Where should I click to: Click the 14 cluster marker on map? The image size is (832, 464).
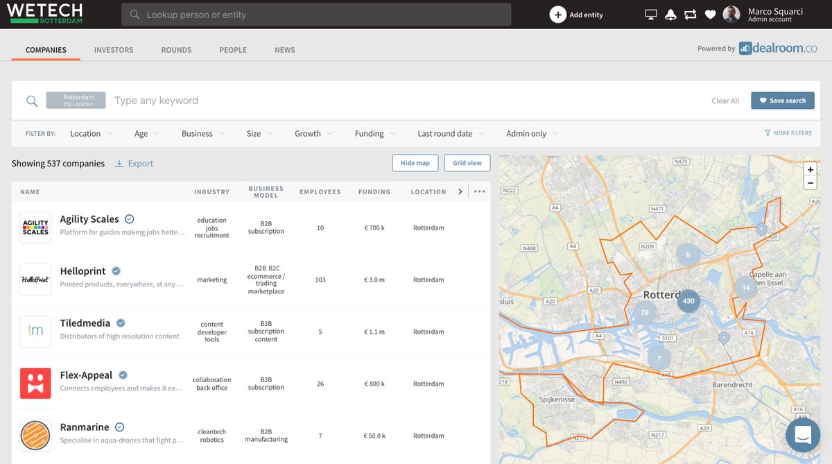(x=745, y=287)
